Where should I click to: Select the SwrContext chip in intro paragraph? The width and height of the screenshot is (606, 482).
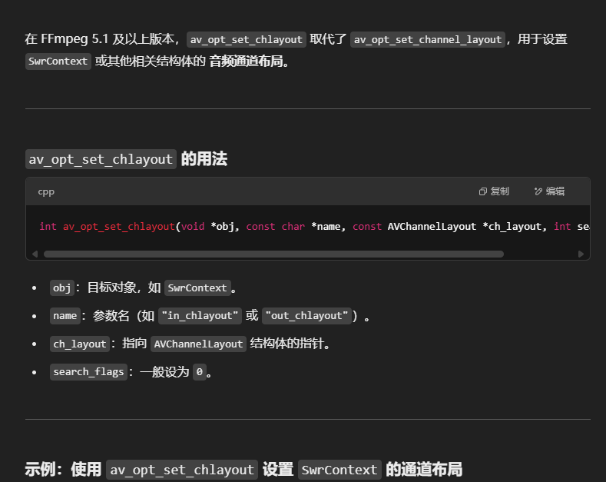click(58, 61)
